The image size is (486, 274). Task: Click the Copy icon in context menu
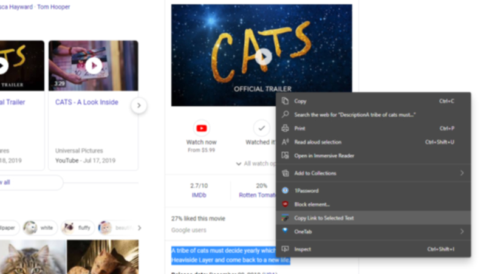(x=285, y=101)
